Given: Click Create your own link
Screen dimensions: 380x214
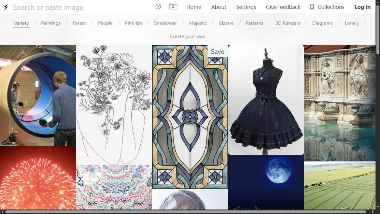Looking at the screenshot, I should pyautogui.click(x=188, y=36).
